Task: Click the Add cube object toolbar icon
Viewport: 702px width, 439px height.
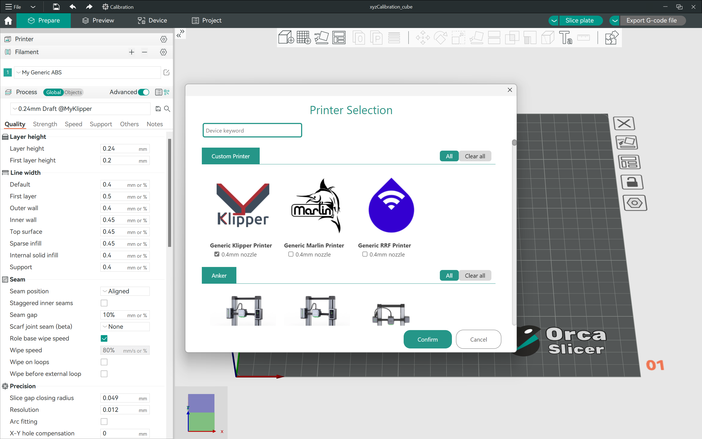Action: (286, 38)
